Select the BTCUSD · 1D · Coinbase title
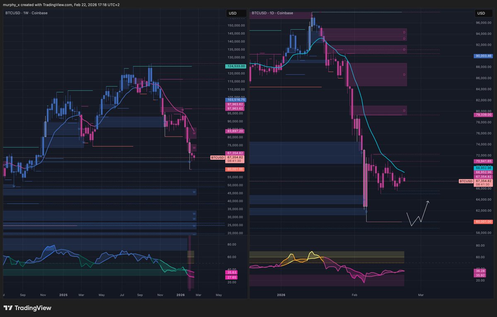The height and width of the screenshot is (317, 497). (272, 13)
